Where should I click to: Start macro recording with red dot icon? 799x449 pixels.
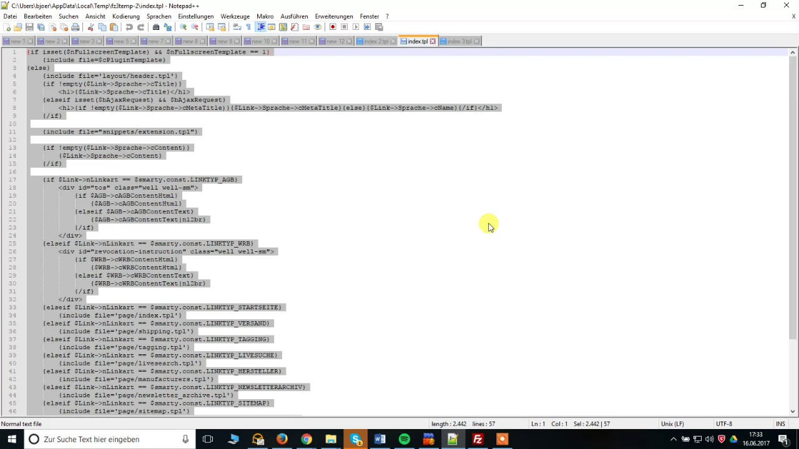333,27
